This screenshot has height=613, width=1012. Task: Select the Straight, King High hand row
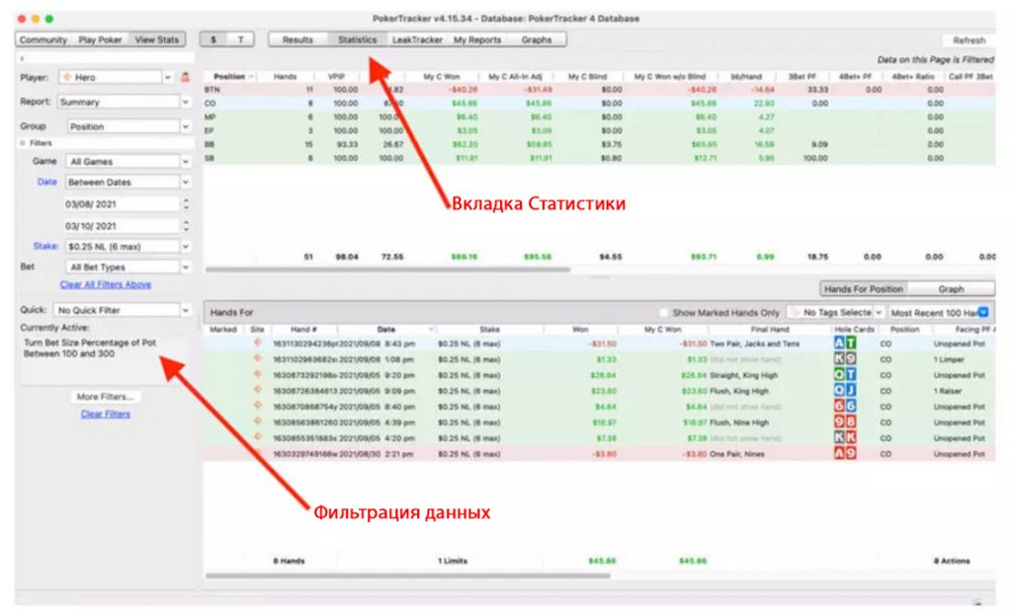point(599,375)
